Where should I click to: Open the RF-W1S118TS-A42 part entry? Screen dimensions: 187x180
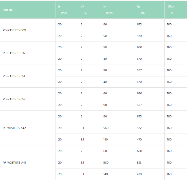click(x=14, y=128)
